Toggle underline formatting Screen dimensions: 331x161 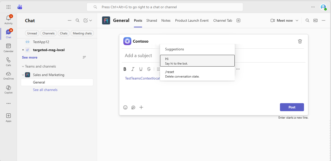click(x=141, y=69)
